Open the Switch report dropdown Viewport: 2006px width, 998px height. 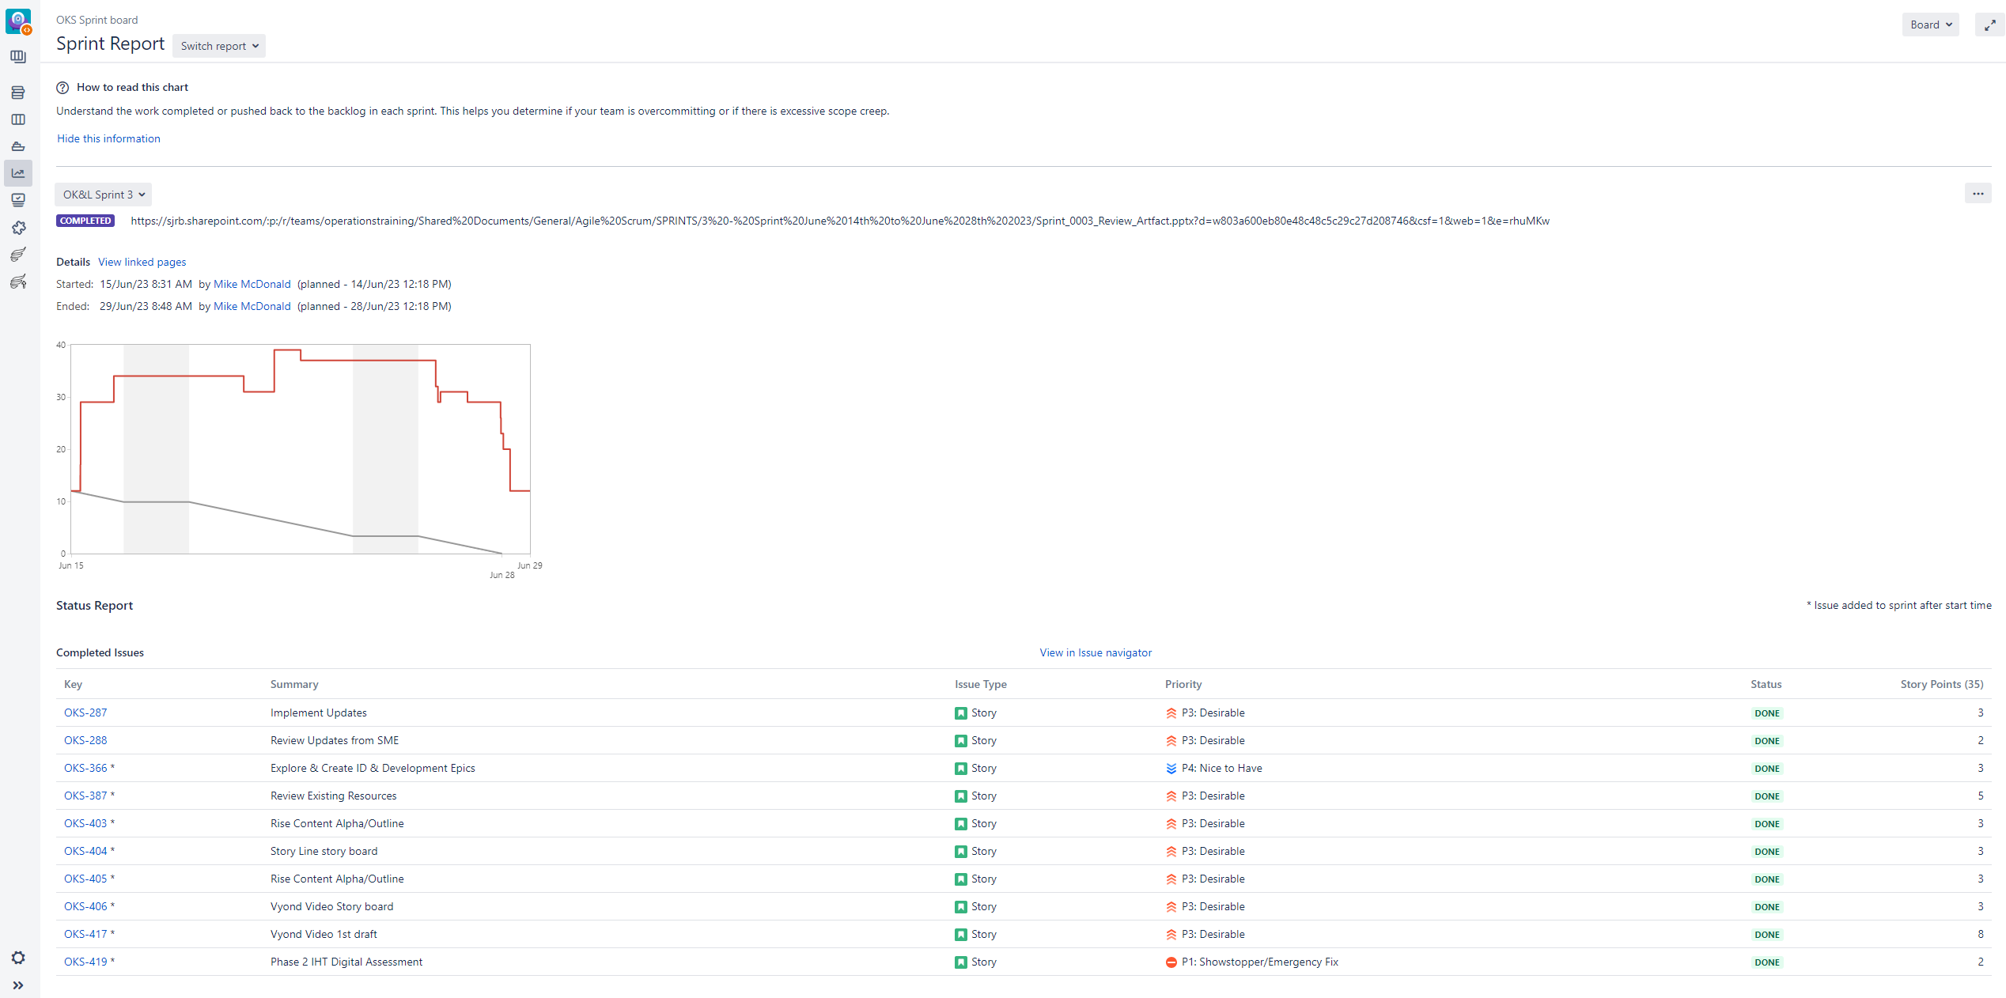[x=219, y=46]
